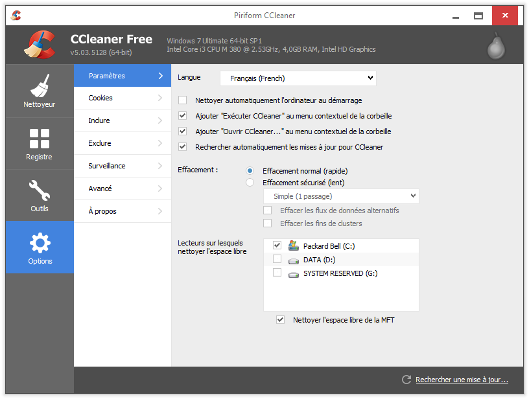Select Effacement sécurisé (lent) radio button
This screenshot has height=399, width=529.
tap(250, 183)
